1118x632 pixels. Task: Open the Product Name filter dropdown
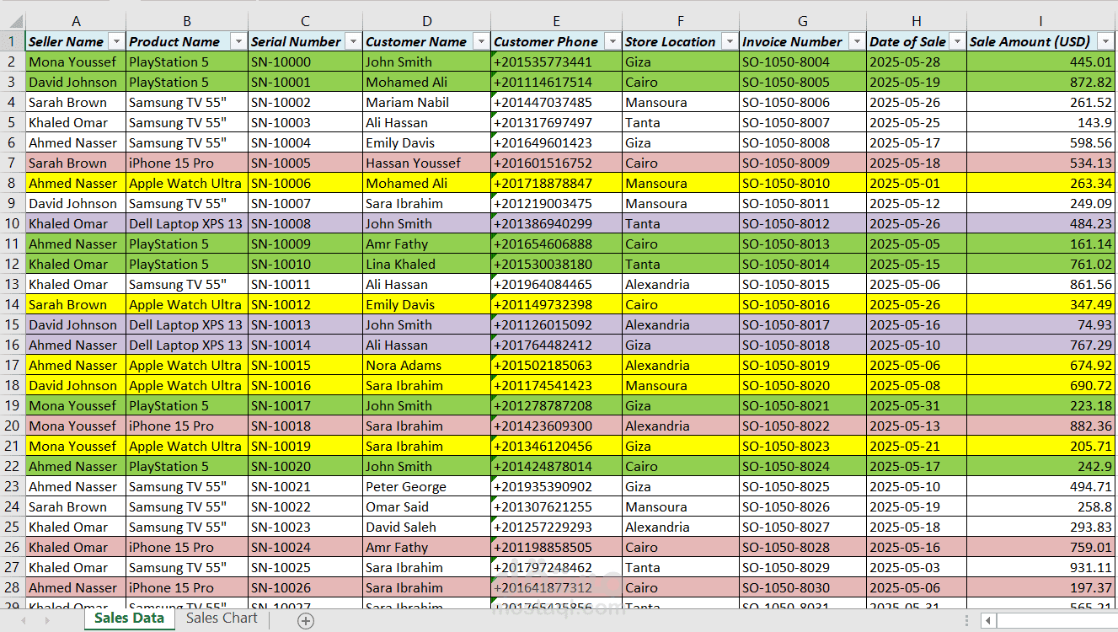pyautogui.click(x=238, y=41)
